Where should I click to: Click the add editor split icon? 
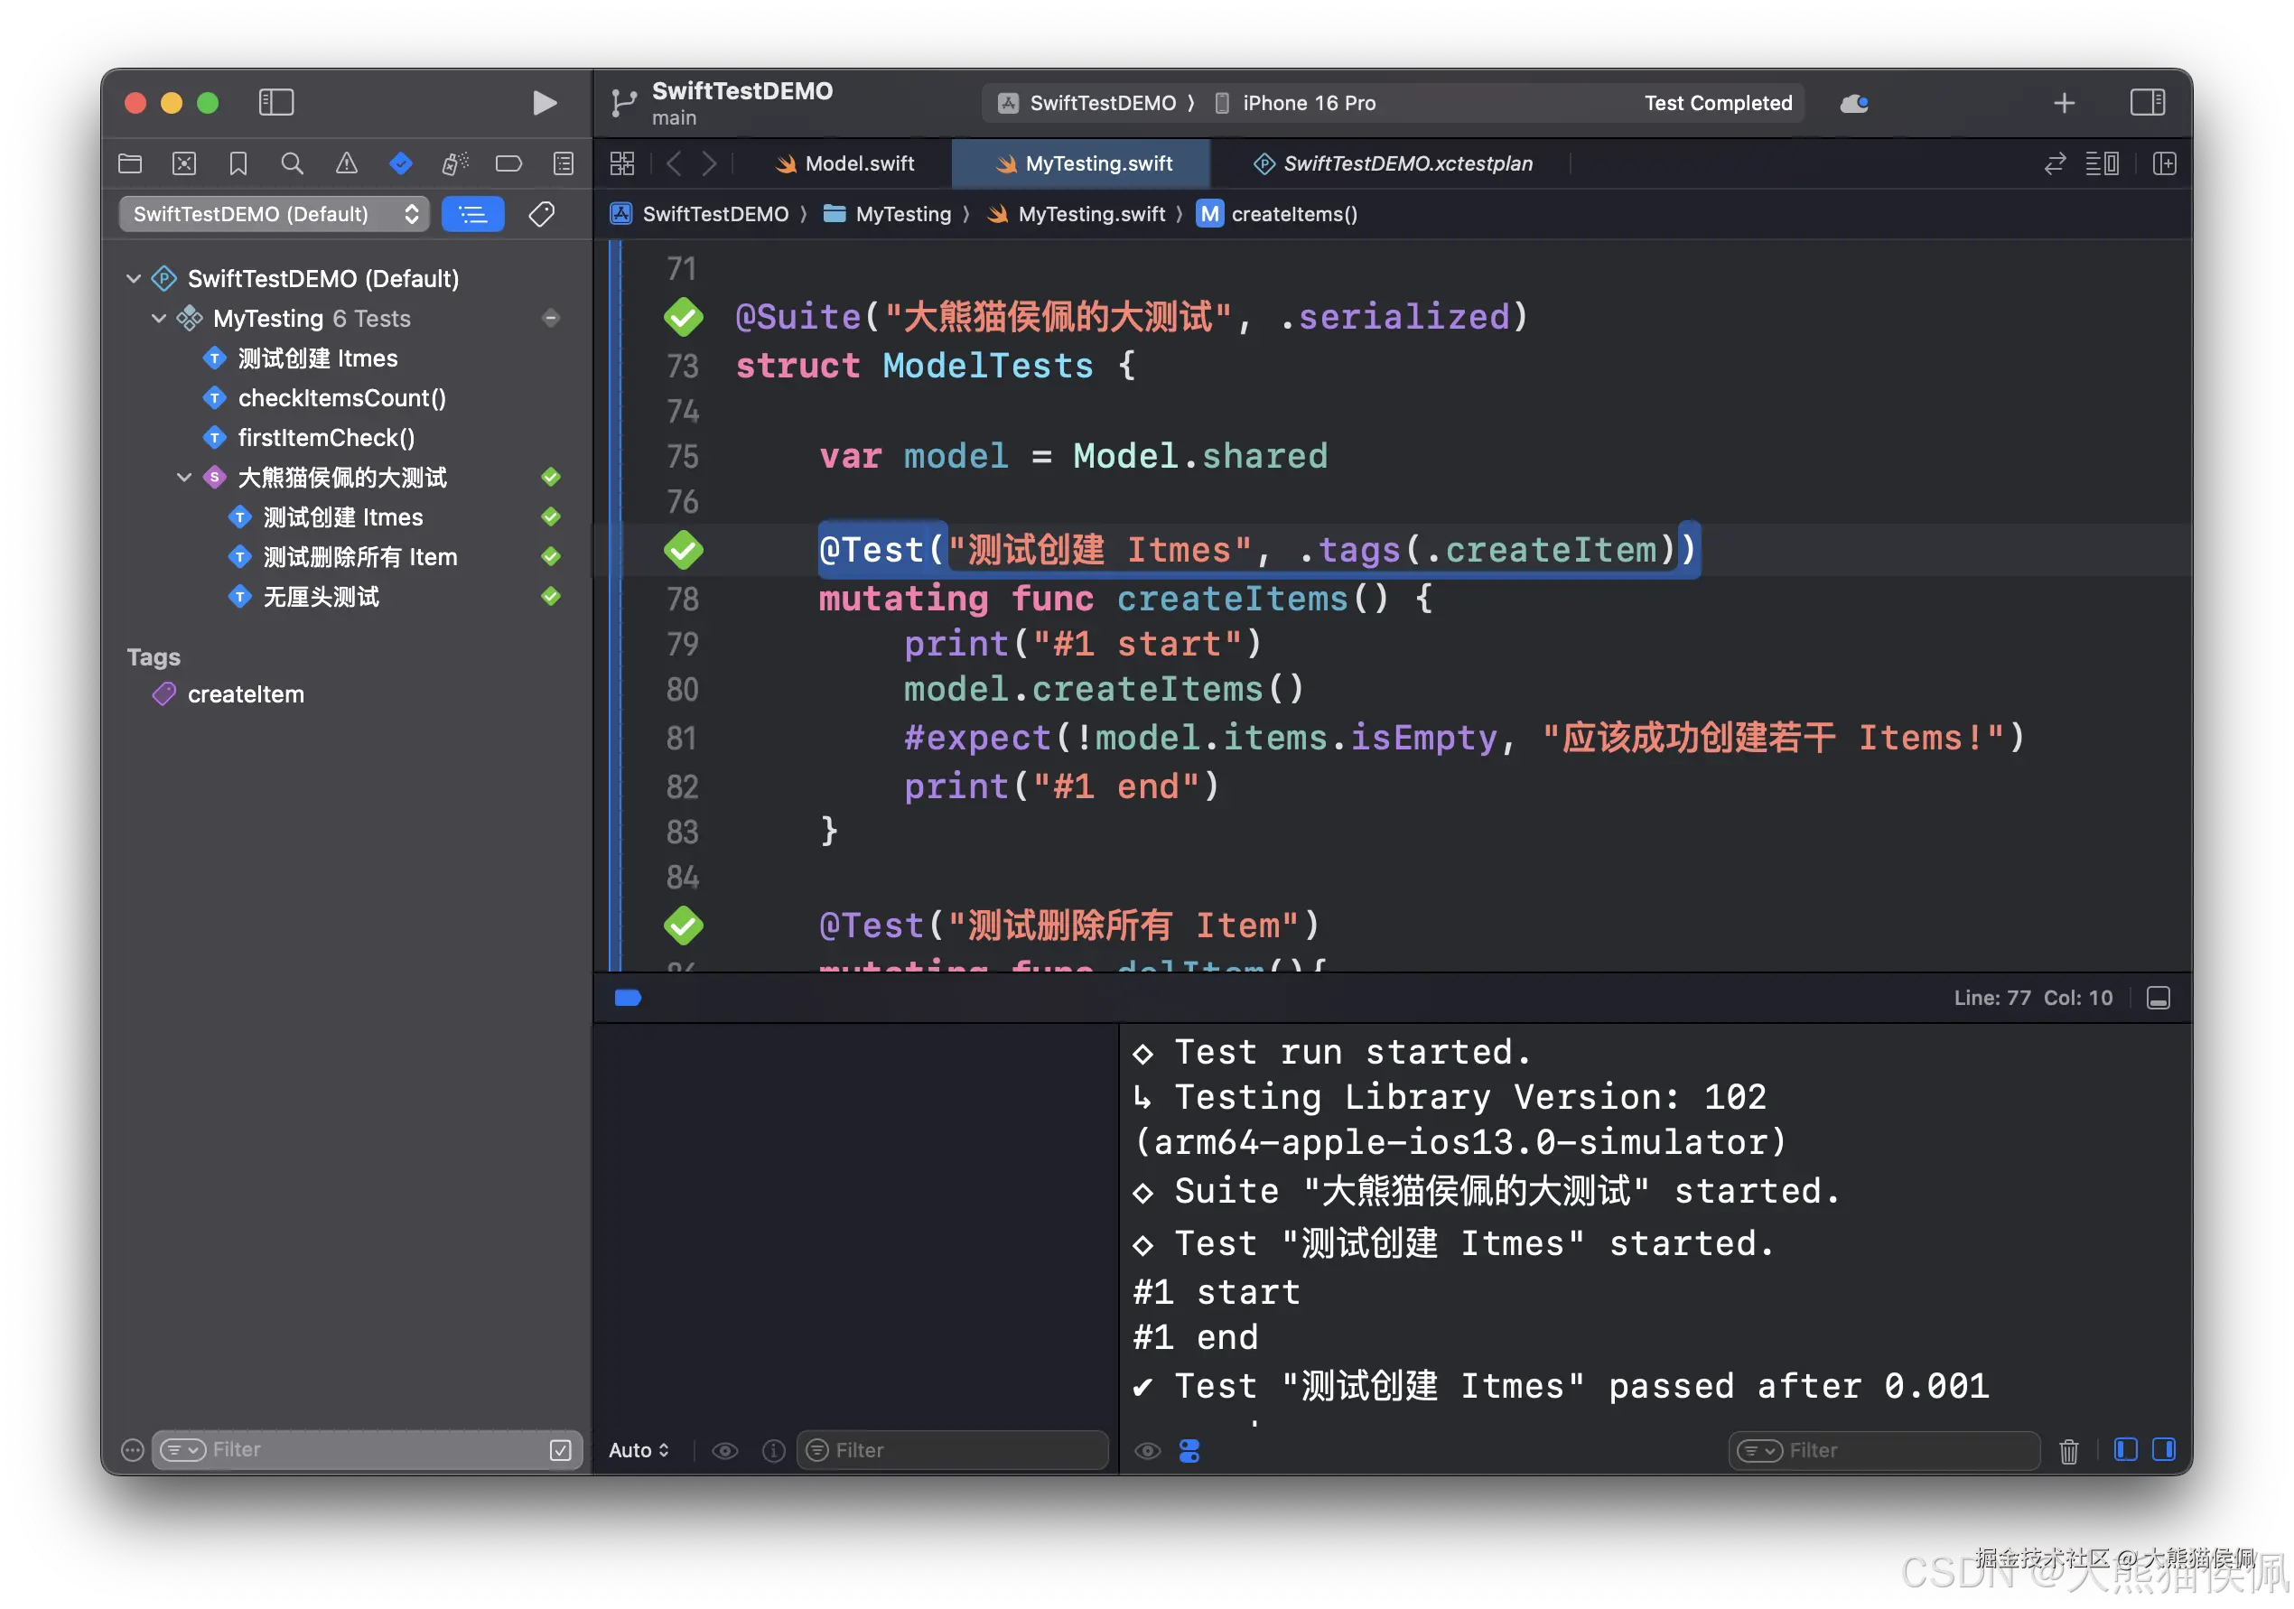2164,163
